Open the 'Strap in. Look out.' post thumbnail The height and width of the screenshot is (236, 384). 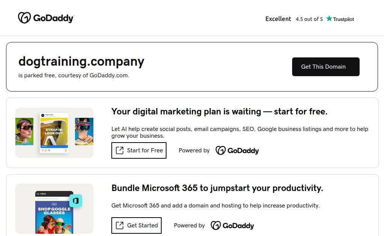point(54,131)
